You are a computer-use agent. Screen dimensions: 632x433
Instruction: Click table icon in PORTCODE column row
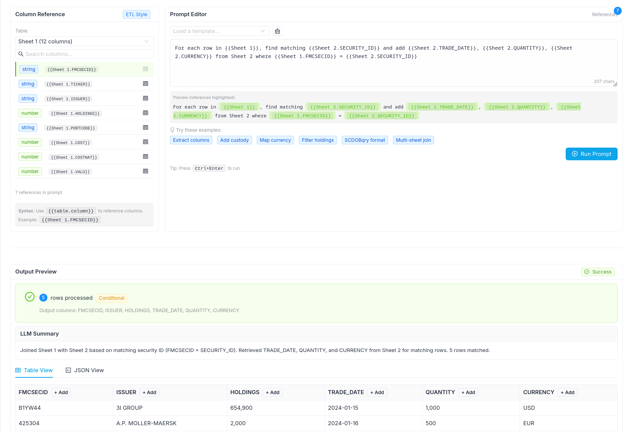pyautogui.click(x=146, y=128)
